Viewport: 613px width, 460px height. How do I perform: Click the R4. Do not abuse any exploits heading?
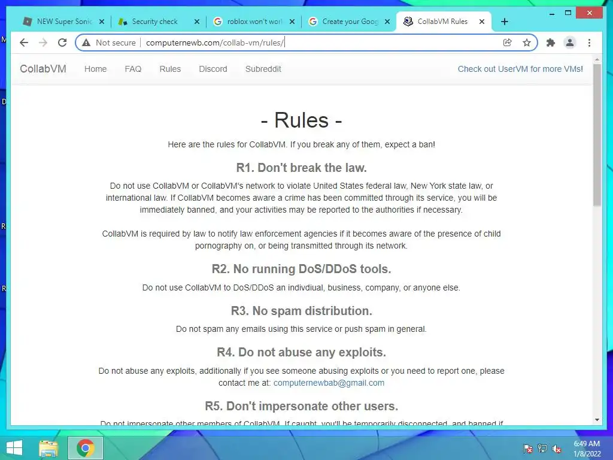click(302, 352)
